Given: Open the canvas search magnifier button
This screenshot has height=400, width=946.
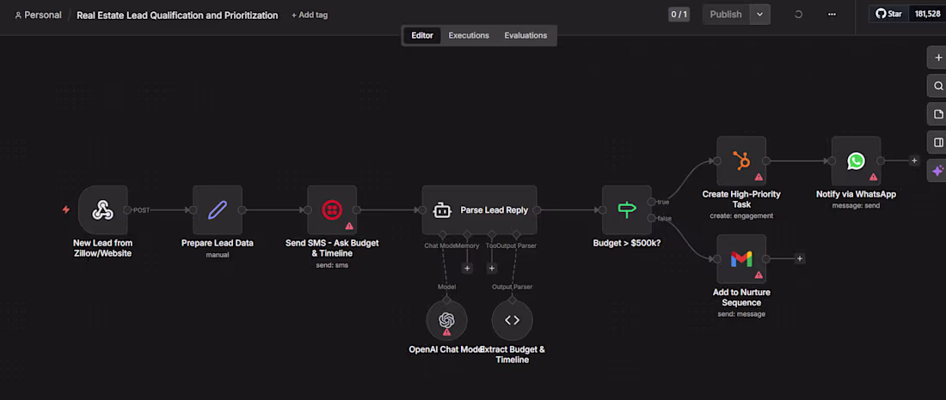Looking at the screenshot, I should pos(937,86).
